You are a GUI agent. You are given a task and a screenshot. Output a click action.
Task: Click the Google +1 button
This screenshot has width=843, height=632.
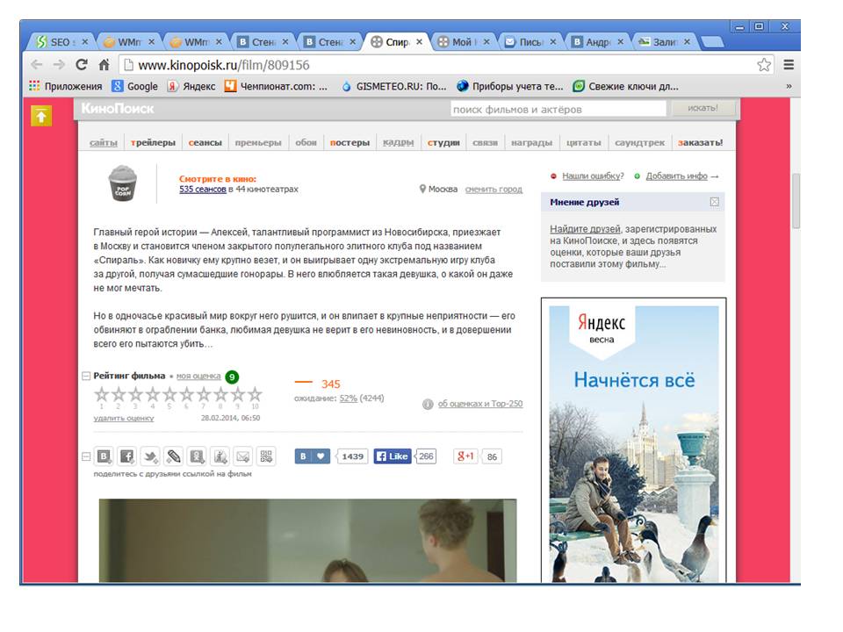click(465, 456)
